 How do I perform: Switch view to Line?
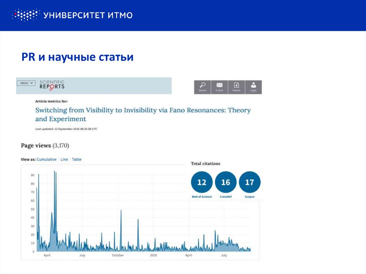pos(64,159)
